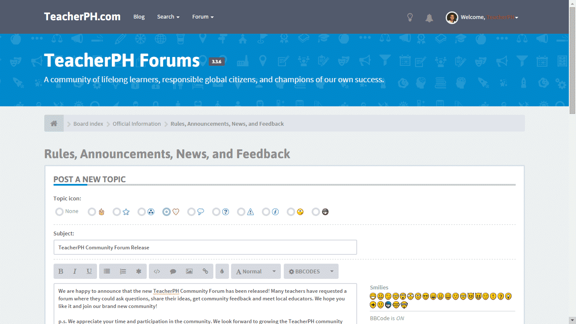Click the lightbulb icon in header

pyautogui.click(x=410, y=17)
